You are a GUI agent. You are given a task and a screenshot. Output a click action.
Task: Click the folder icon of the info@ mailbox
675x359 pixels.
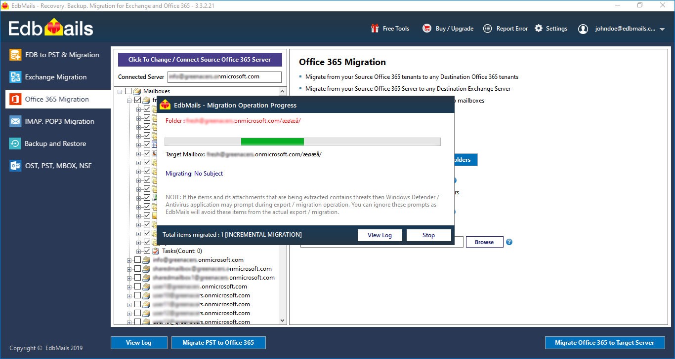146,260
